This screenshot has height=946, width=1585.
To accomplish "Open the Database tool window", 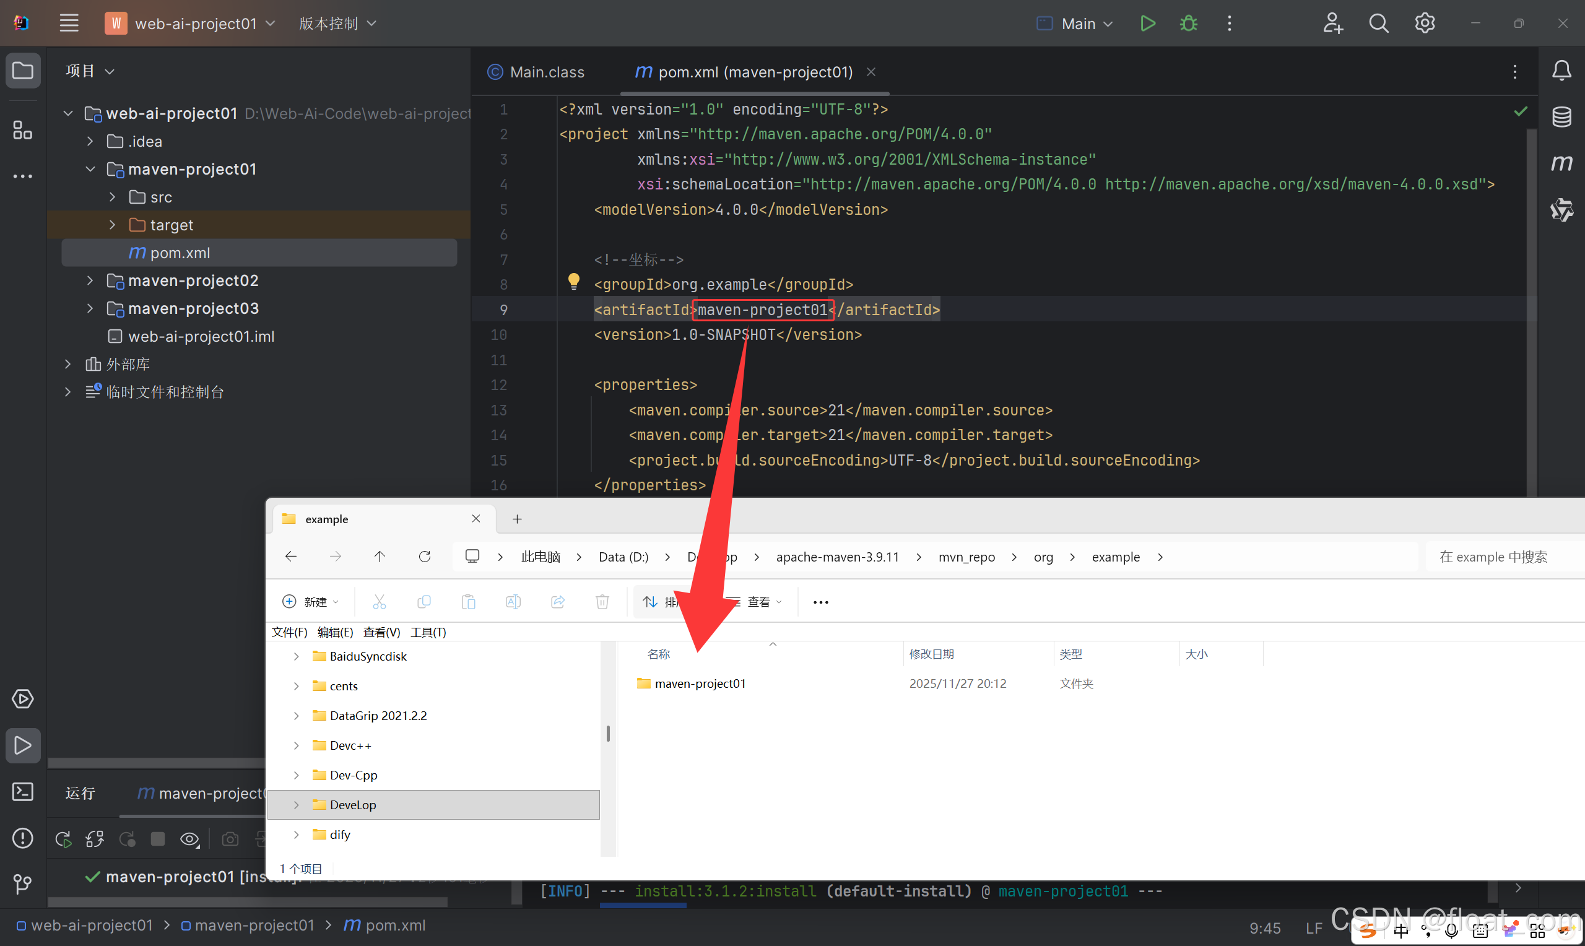I will click(x=1561, y=116).
